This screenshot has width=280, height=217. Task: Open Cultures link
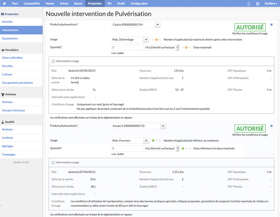pos(7,74)
